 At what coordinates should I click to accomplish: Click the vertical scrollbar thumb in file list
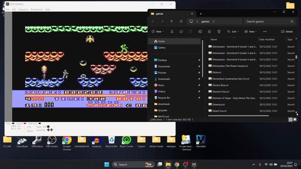click(x=296, y=57)
